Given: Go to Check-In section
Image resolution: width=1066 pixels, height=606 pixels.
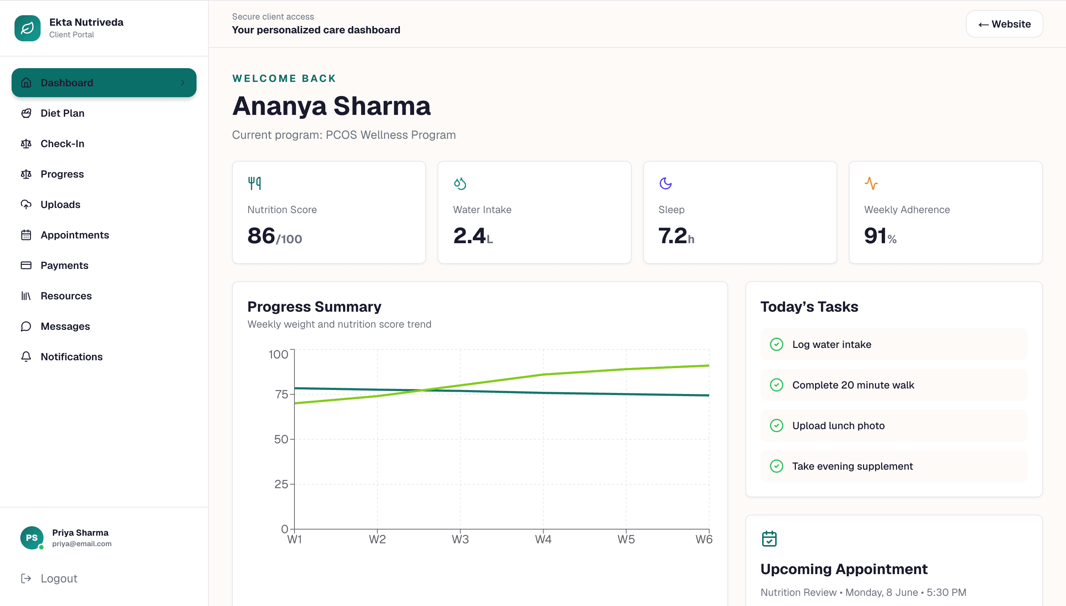Looking at the screenshot, I should (104, 144).
